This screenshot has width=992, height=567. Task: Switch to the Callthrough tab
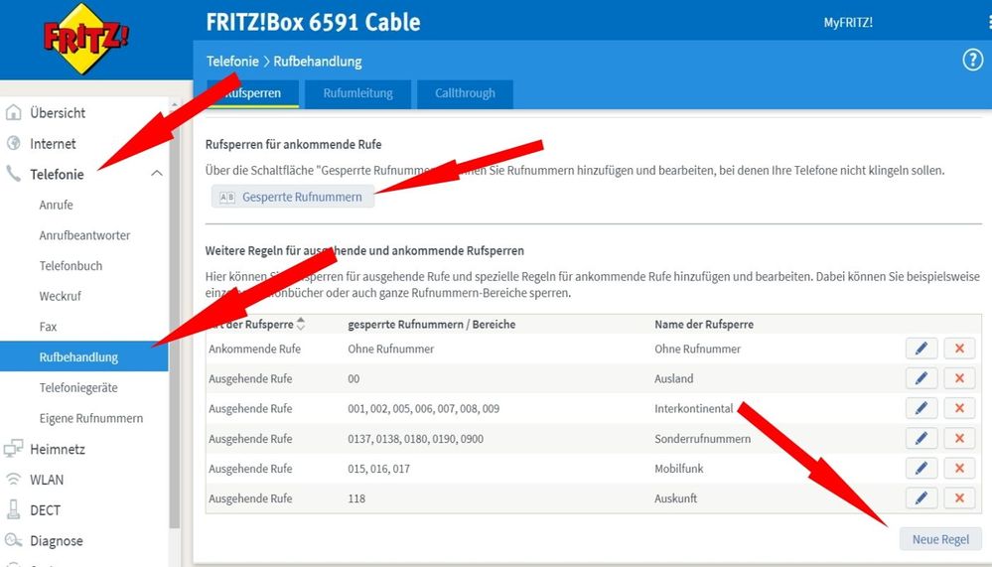(x=465, y=93)
